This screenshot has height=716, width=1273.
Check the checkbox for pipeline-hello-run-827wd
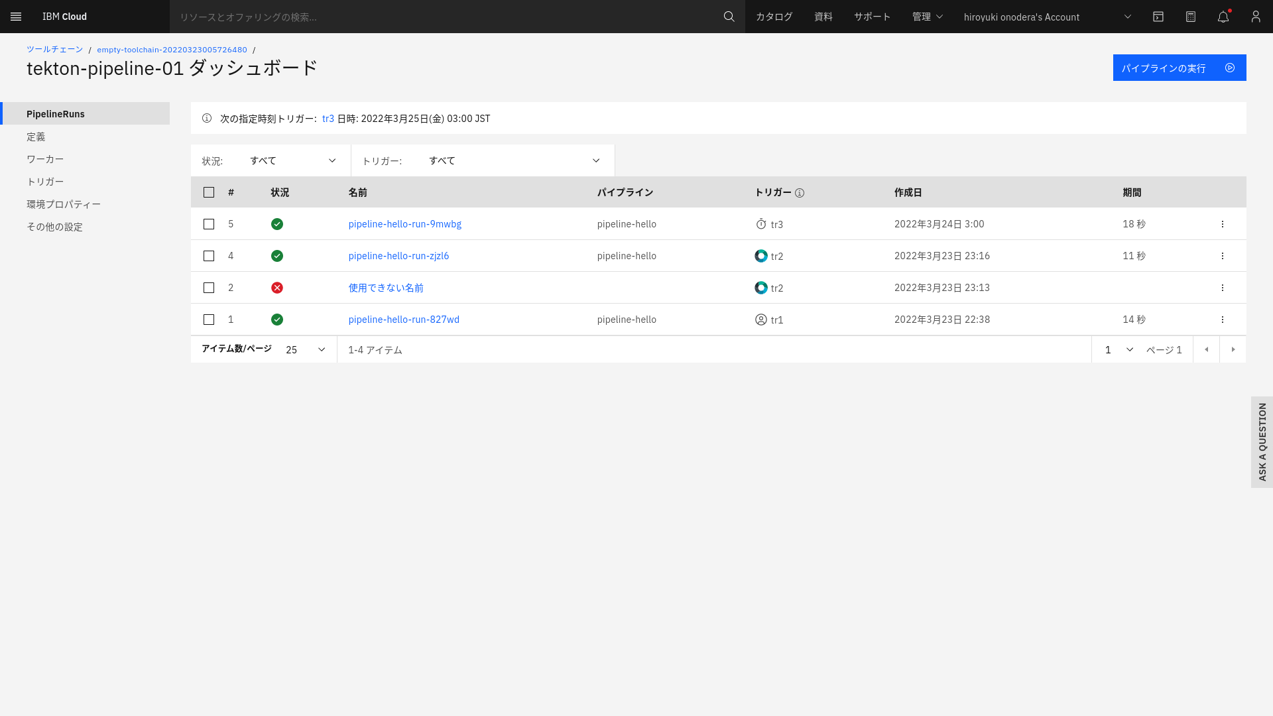209,320
